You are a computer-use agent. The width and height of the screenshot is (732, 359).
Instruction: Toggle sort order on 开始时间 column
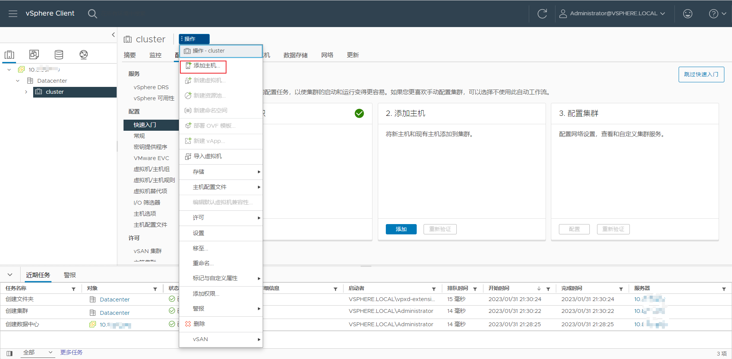[x=539, y=288]
